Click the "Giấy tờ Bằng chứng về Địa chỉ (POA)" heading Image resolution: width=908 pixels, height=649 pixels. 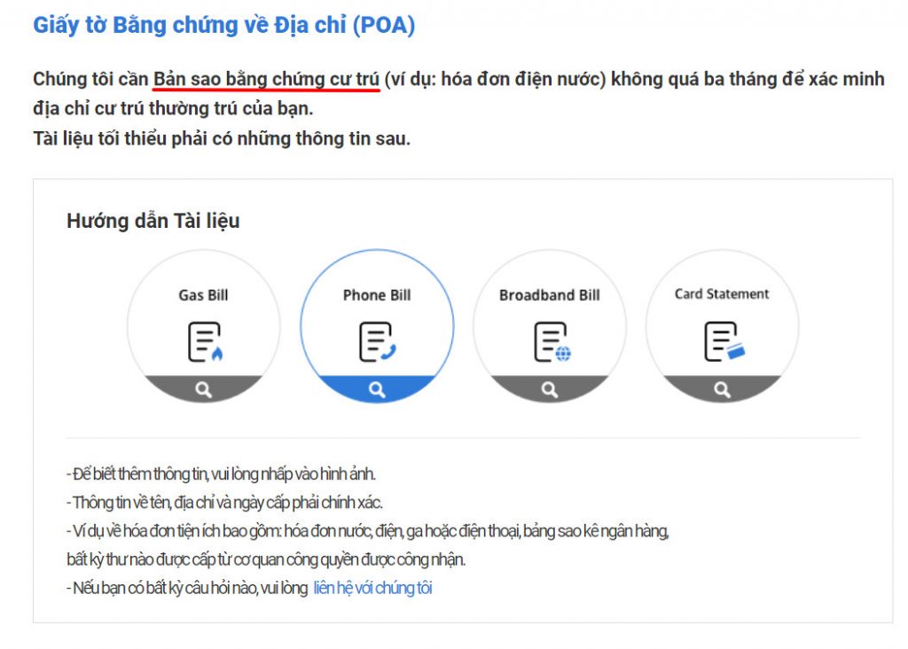tap(223, 26)
